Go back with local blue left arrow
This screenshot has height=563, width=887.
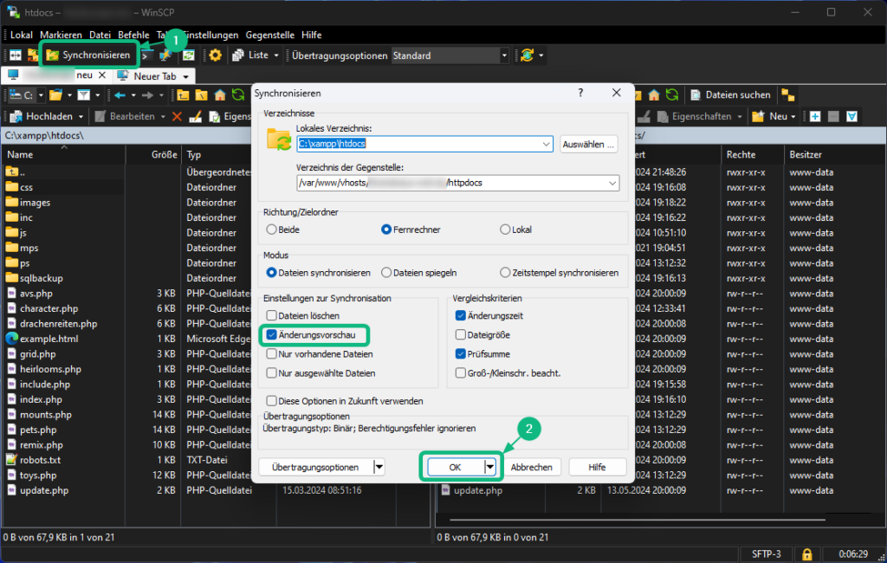[120, 95]
